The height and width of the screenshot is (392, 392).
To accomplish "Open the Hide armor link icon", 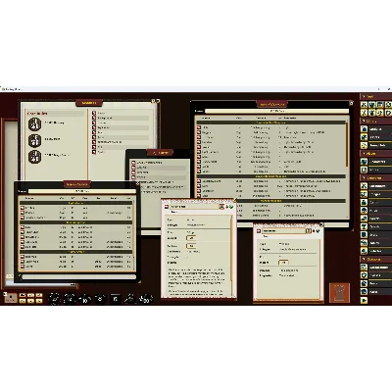I will click(x=23, y=227).
